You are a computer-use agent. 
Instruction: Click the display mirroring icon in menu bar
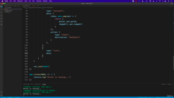tap(147, 1)
